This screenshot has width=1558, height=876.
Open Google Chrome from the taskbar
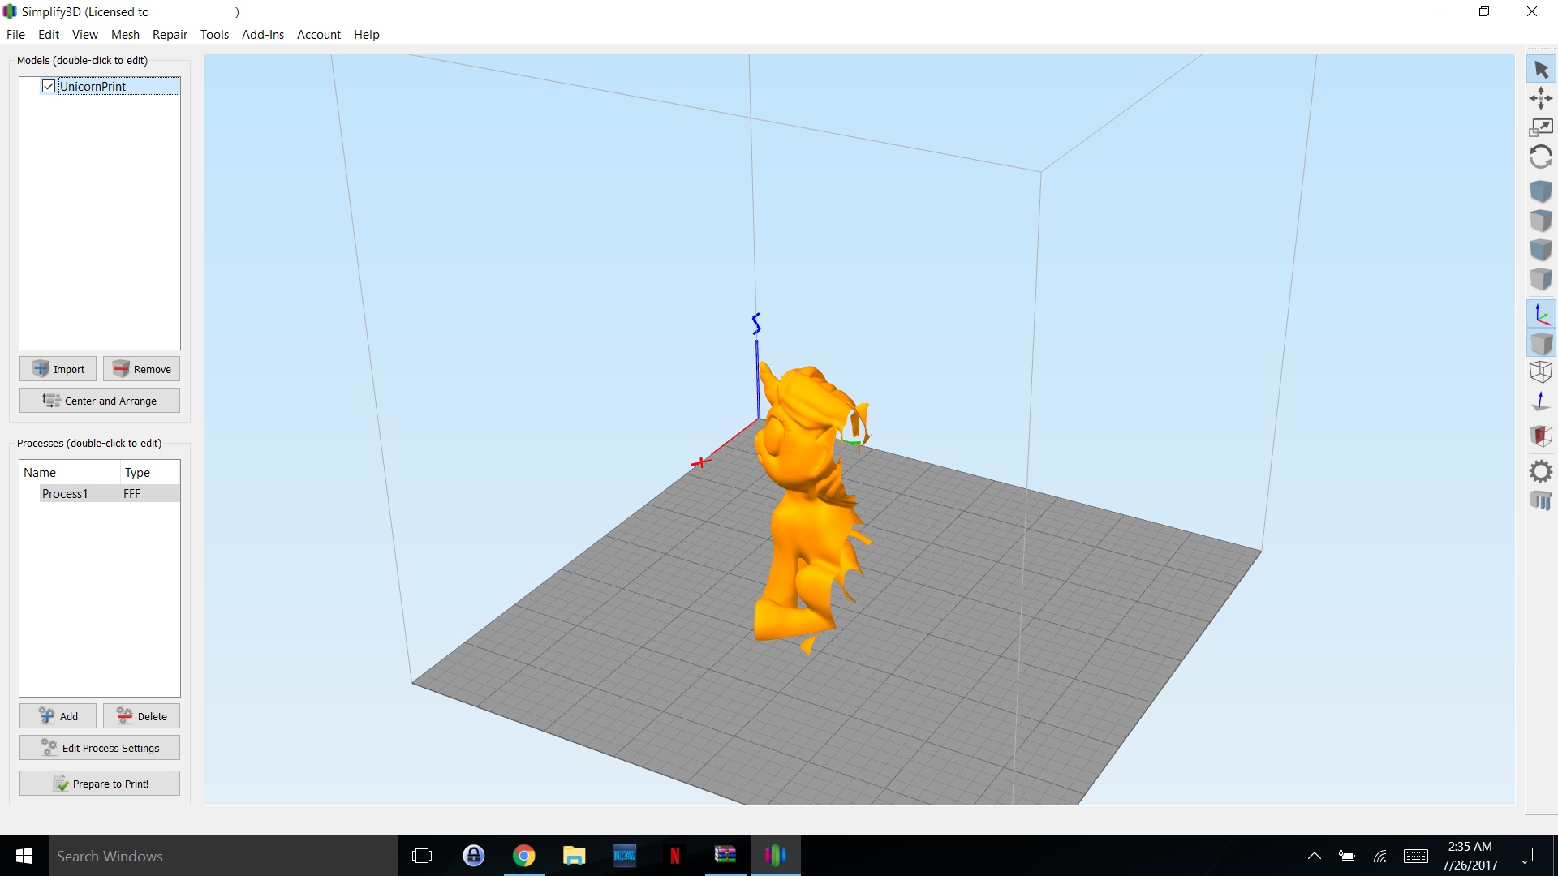click(x=524, y=856)
